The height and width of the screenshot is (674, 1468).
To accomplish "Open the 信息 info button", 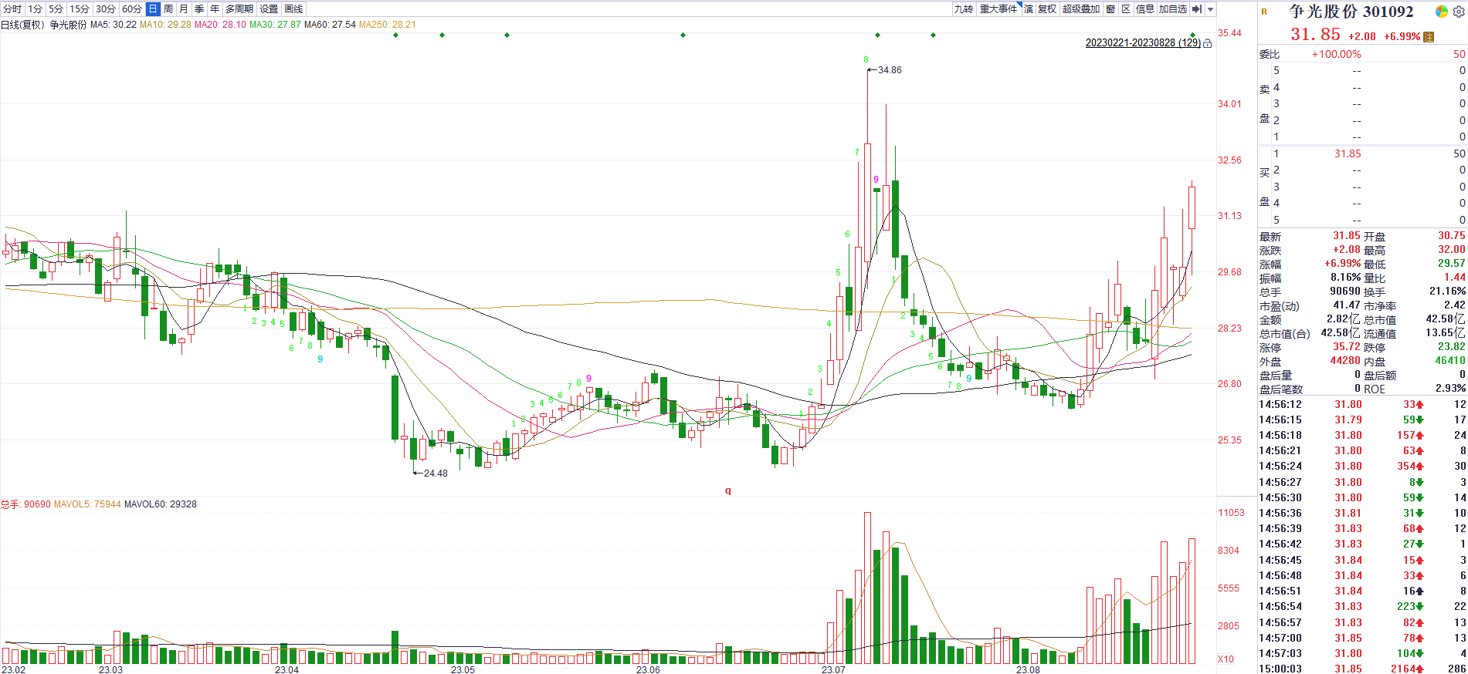I will (1145, 9).
